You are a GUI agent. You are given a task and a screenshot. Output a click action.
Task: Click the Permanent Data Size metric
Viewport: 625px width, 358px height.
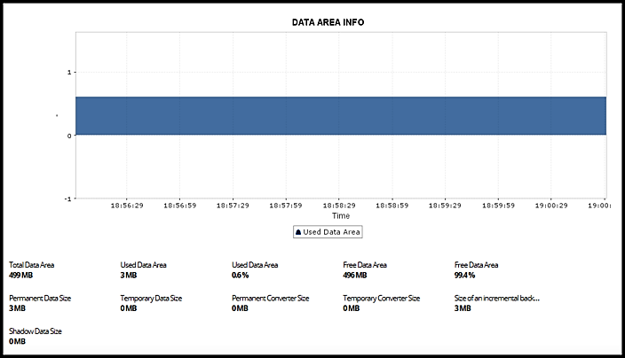click(40, 303)
